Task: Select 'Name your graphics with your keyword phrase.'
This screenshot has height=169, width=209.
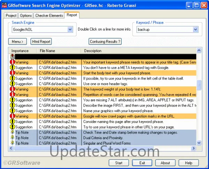Action: point(118,111)
